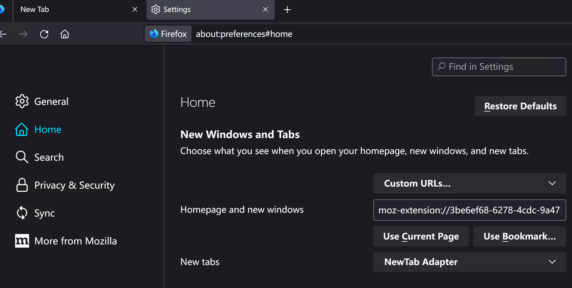Click the reload page icon
572x288 pixels.
click(x=44, y=34)
